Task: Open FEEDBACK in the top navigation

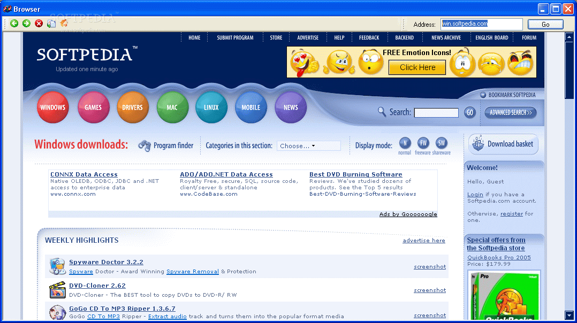Action: coord(369,37)
